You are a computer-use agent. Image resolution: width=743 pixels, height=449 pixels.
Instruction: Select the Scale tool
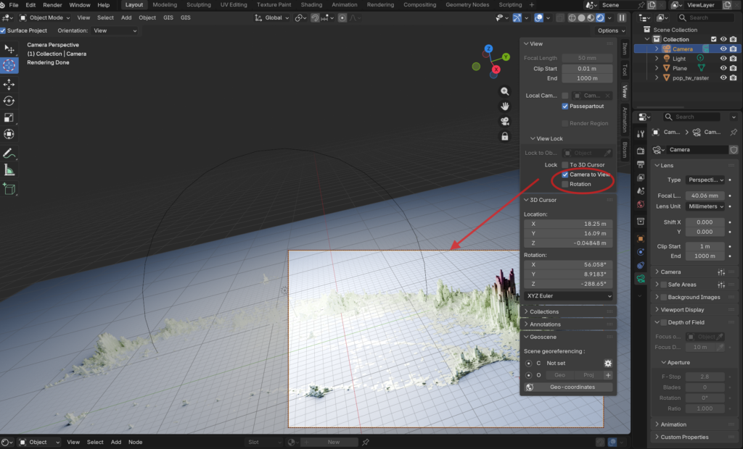(9, 117)
